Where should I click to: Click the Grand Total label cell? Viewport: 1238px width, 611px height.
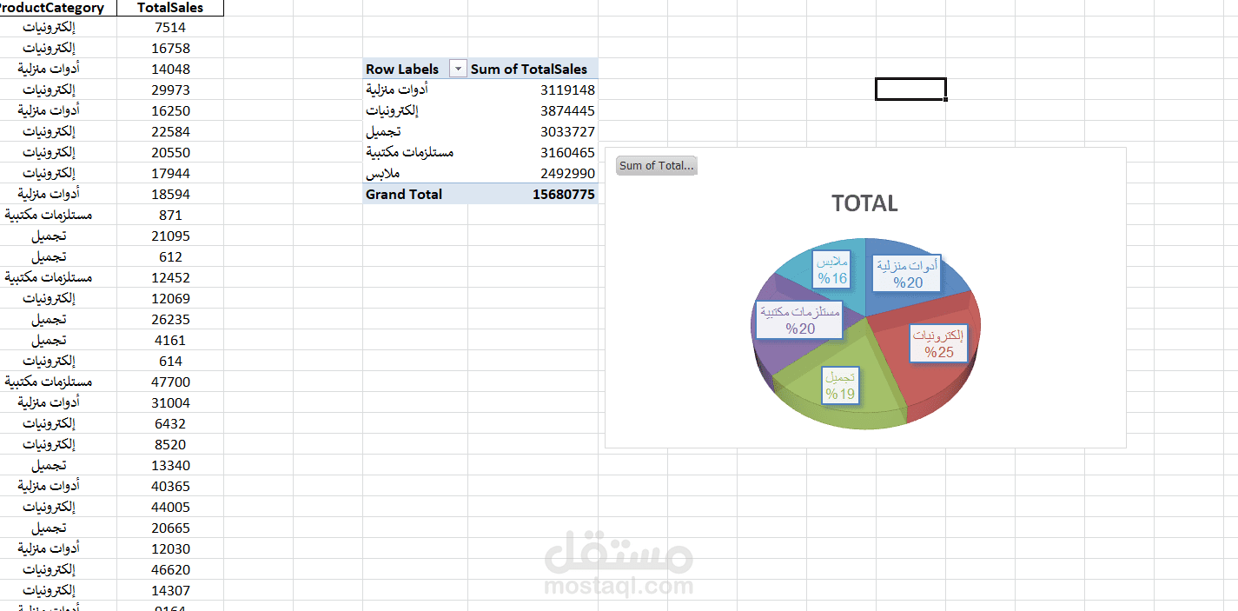pyautogui.click(x=415, y=194)
